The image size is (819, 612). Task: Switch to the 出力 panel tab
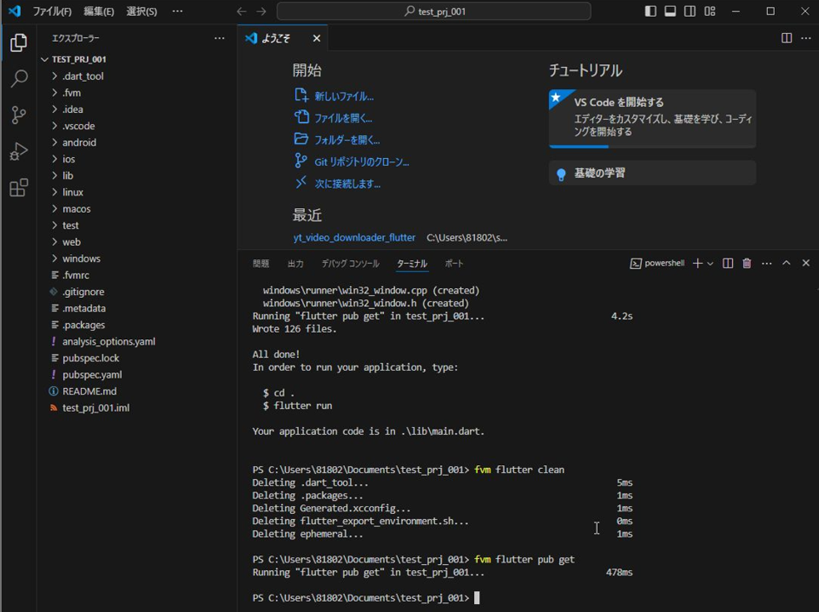(x=295, y=264)
